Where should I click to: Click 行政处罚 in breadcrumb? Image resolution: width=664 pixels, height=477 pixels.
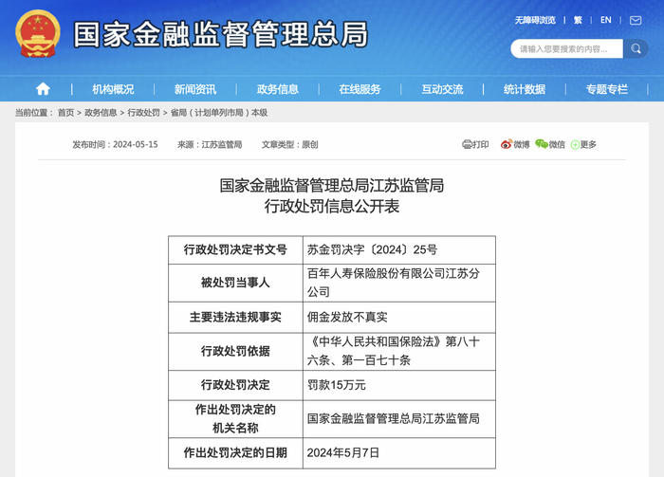coord(143,113)
